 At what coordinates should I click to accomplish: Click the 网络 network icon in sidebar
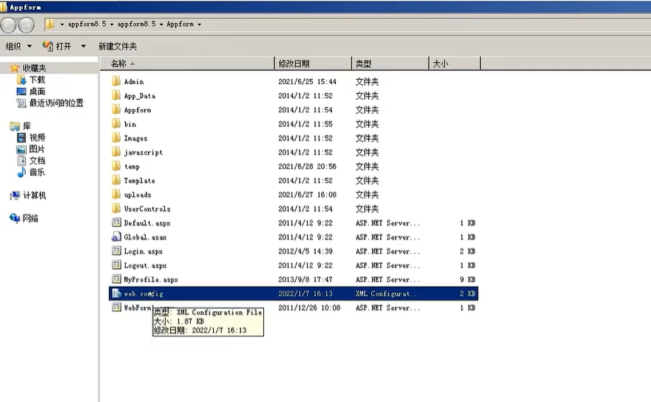coord(15,219)
